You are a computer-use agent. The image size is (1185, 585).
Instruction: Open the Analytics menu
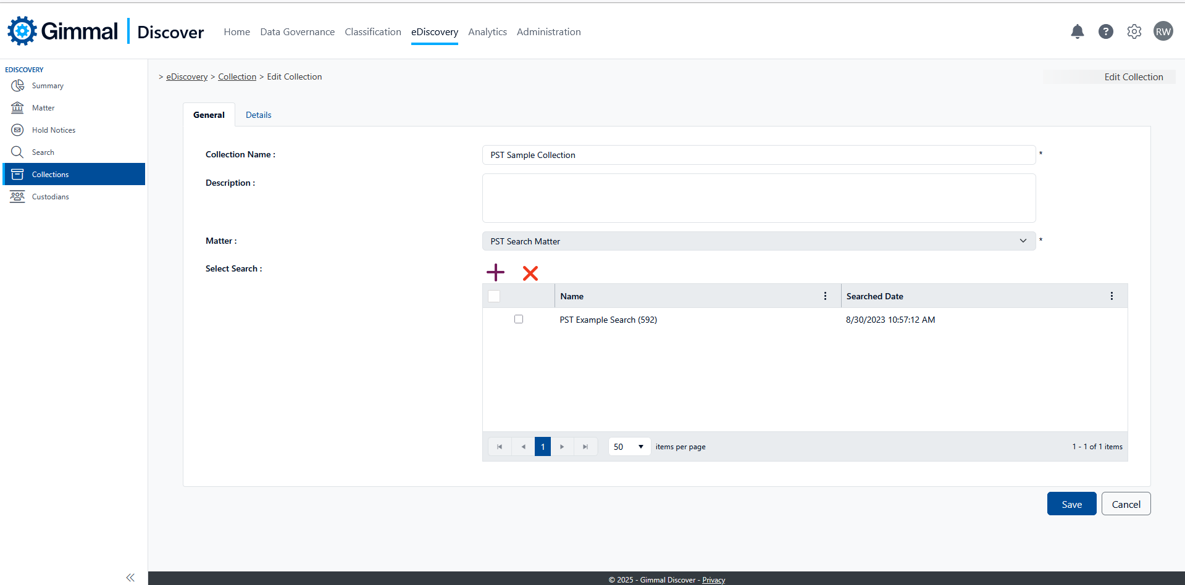(x=487, y=32)
